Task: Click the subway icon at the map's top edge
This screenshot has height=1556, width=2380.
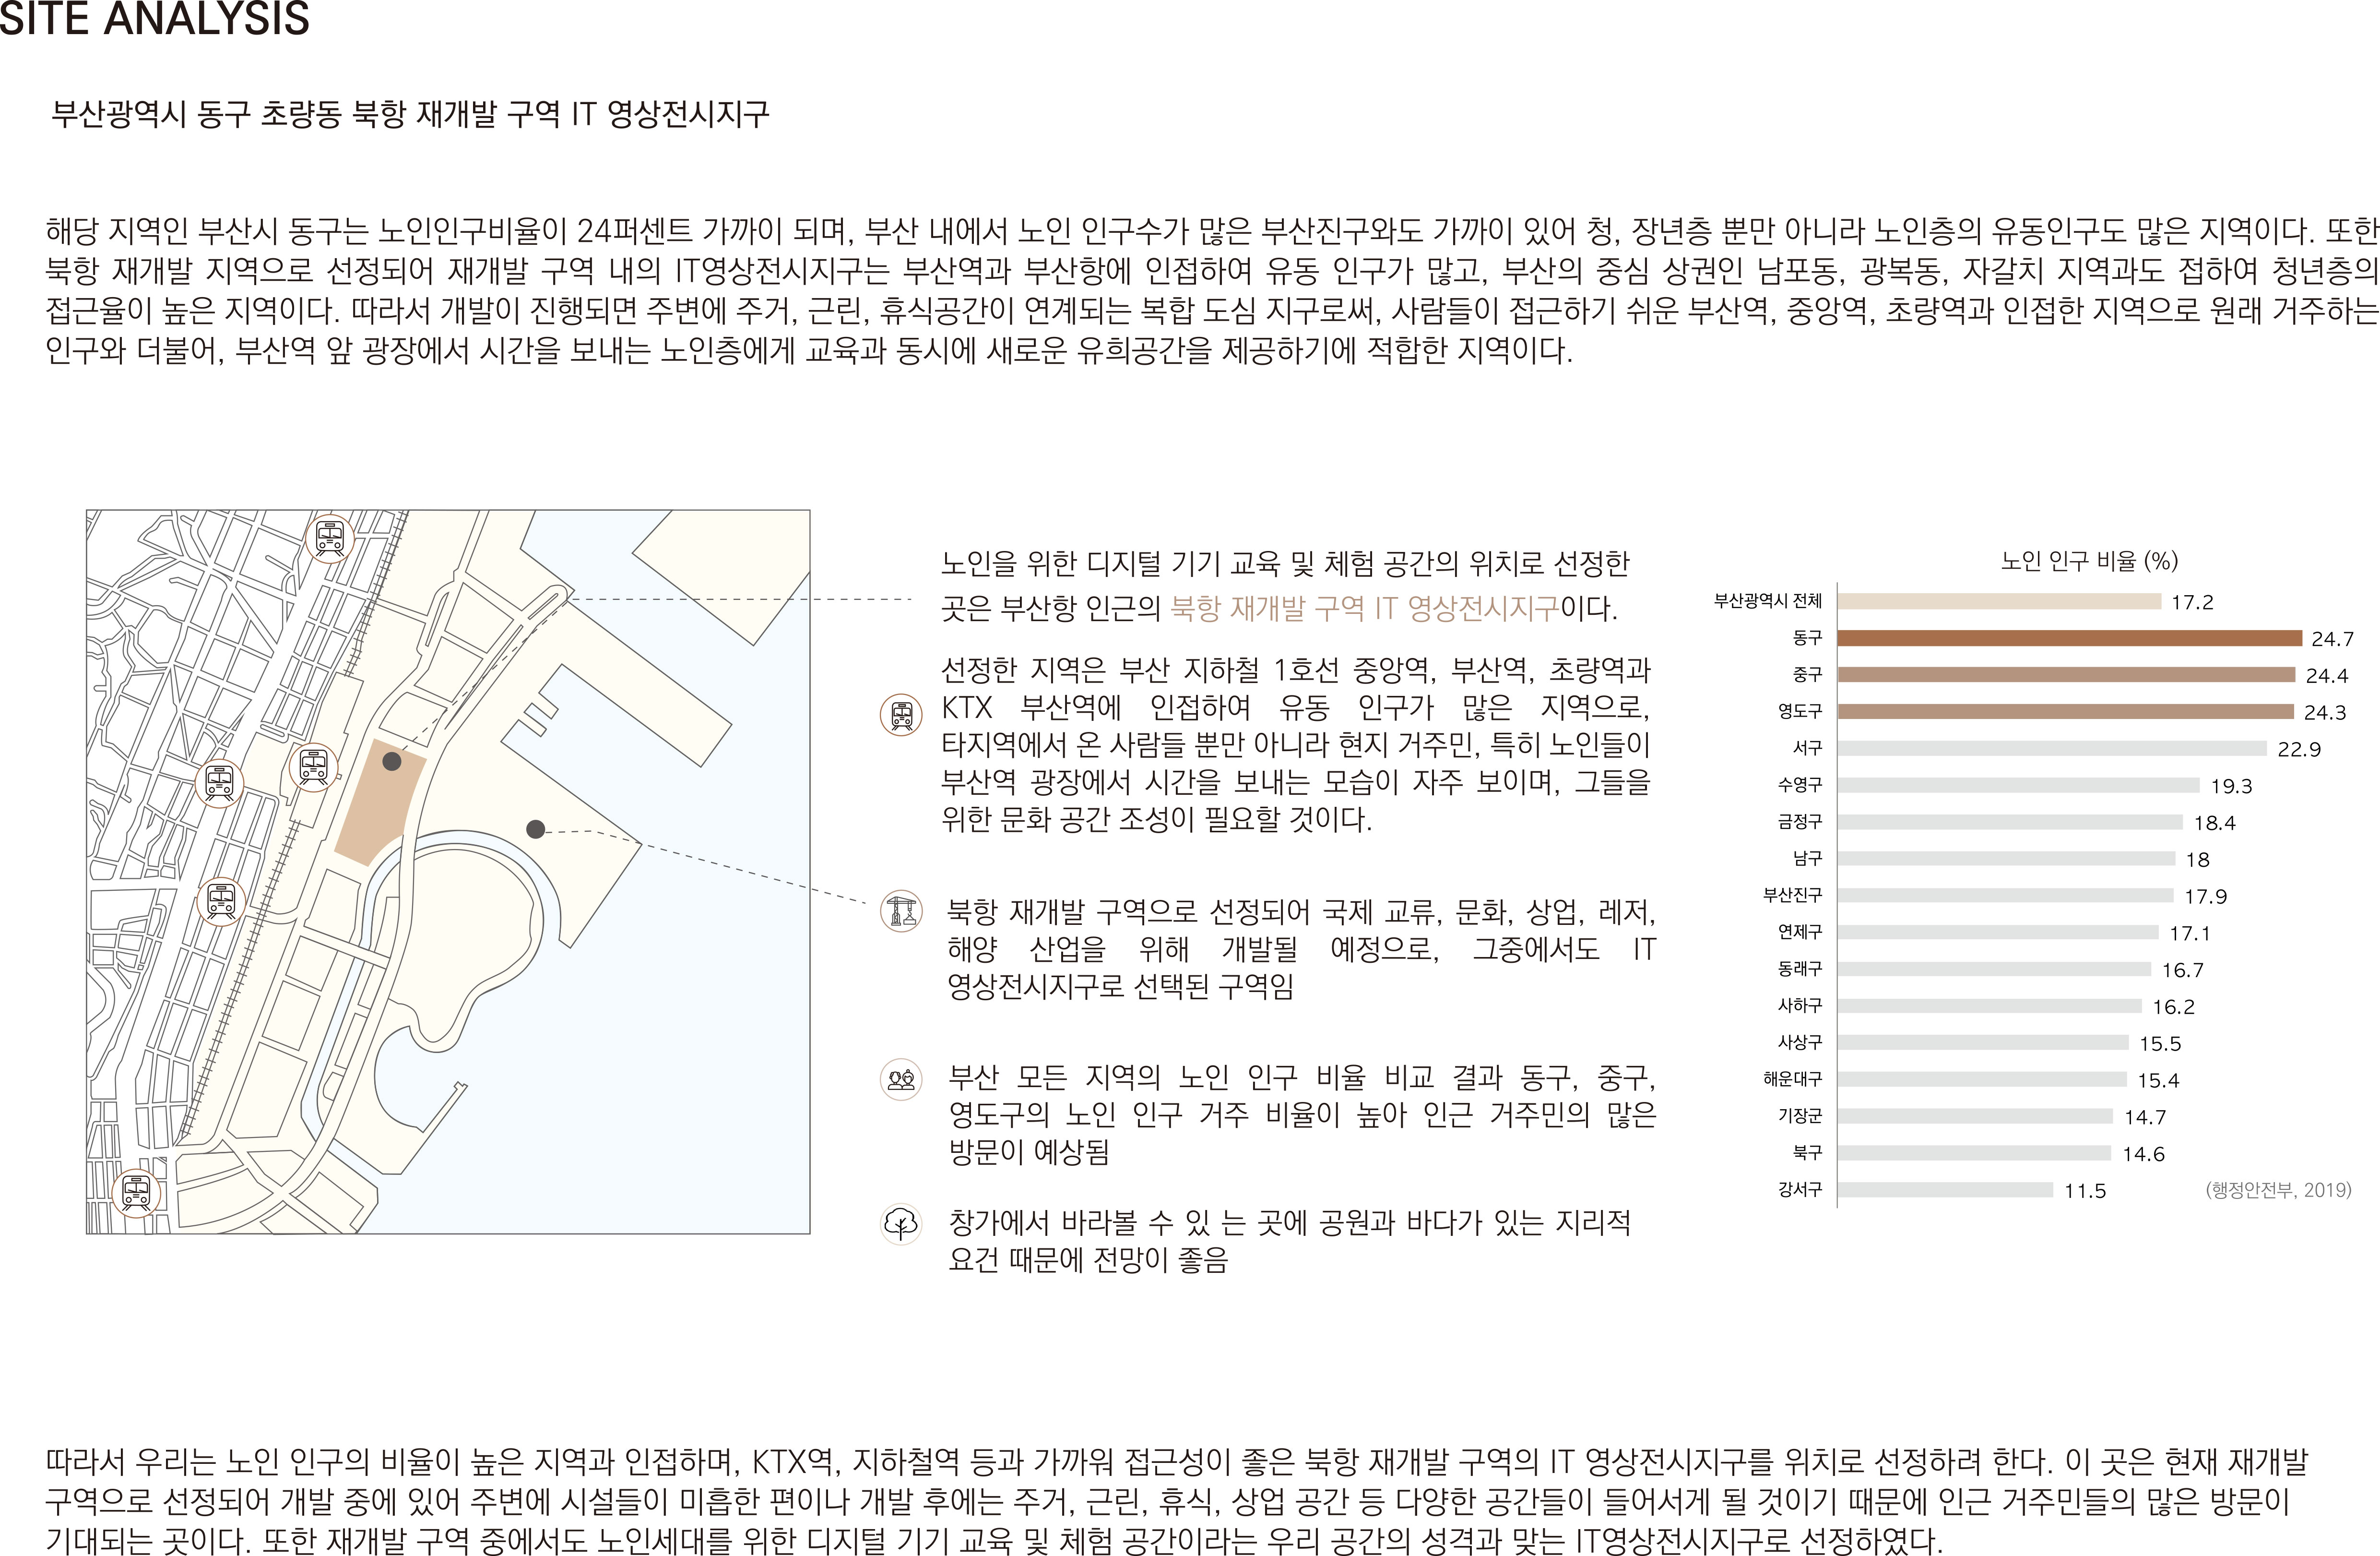Action: 330,539
